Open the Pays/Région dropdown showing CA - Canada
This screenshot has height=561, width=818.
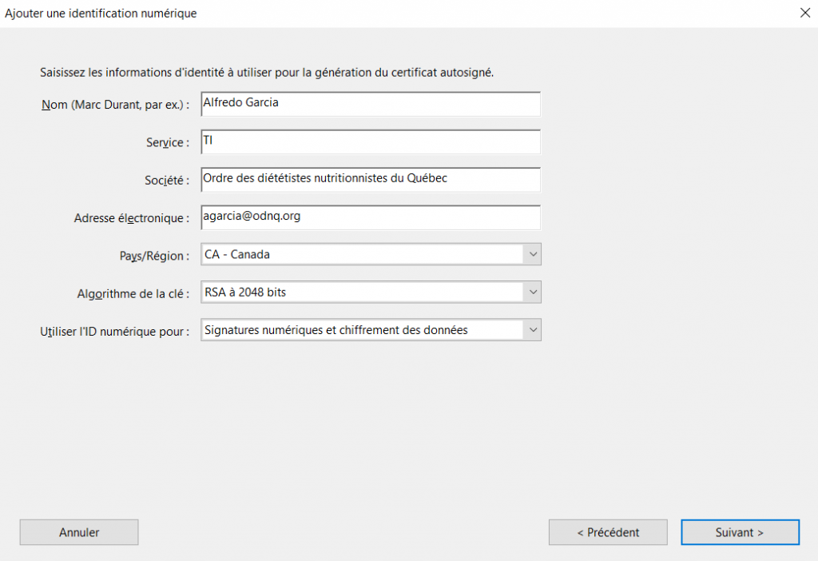pyautogui.click(x=371, y=254)
